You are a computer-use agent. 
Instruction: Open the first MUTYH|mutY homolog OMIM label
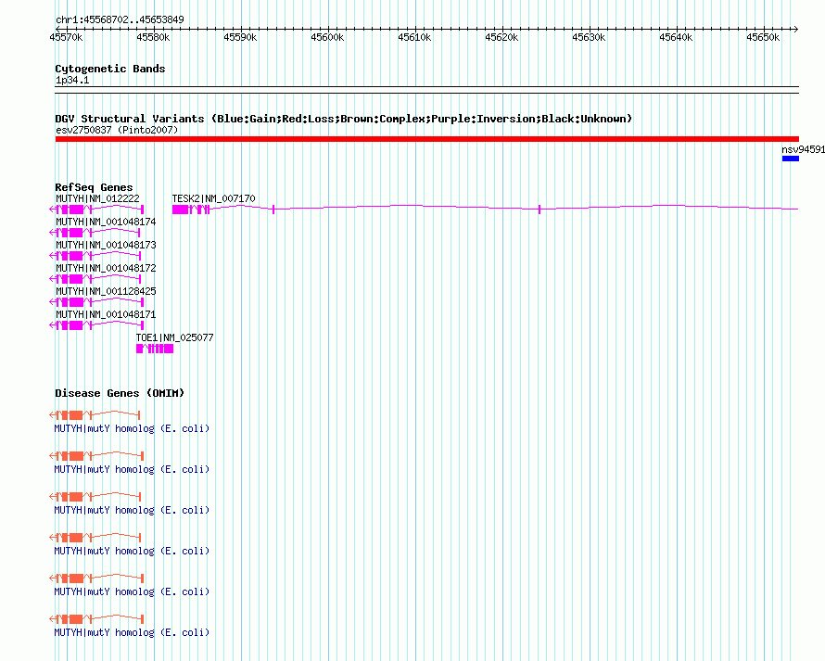[132, 428]
